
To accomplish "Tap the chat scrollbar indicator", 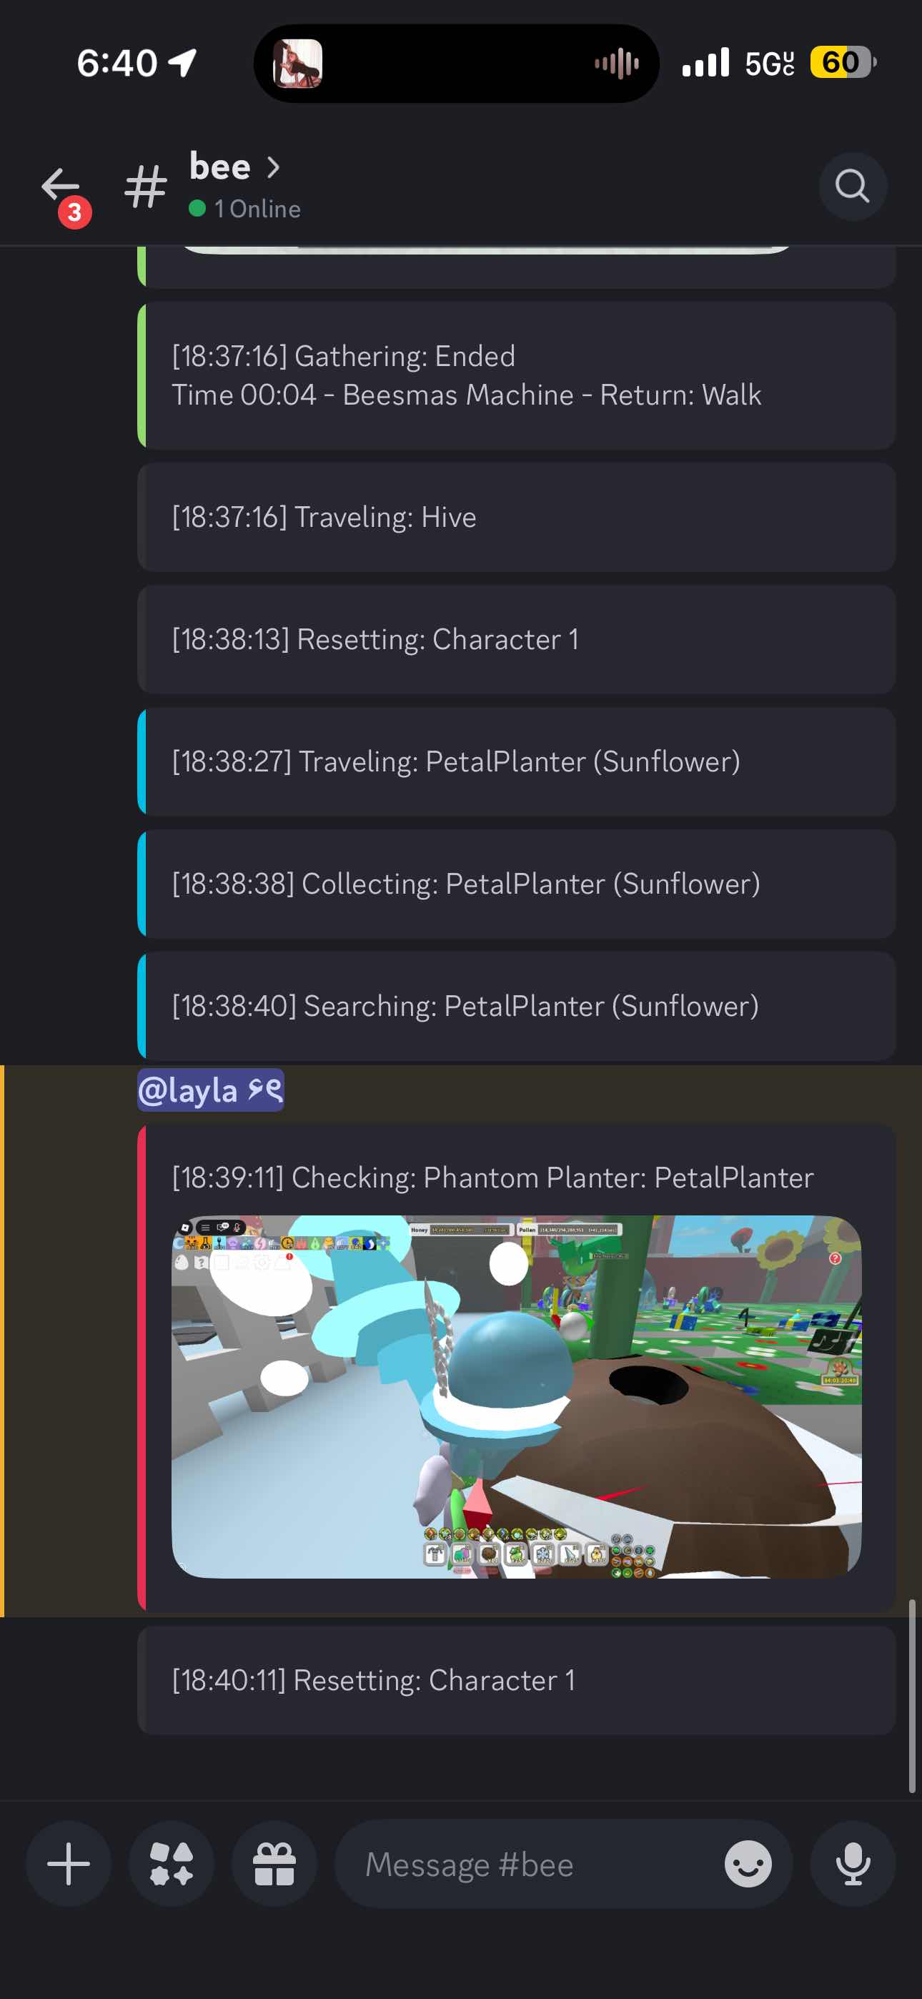I will (912, 1697).
